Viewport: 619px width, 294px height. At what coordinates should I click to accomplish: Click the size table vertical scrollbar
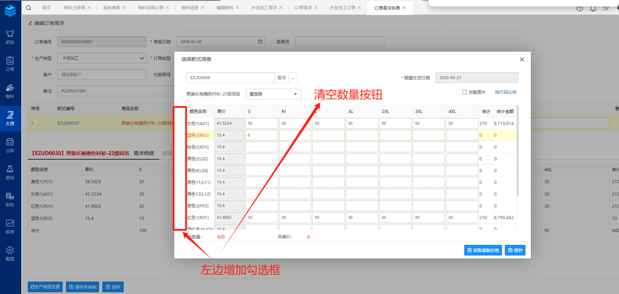[517, 153]
